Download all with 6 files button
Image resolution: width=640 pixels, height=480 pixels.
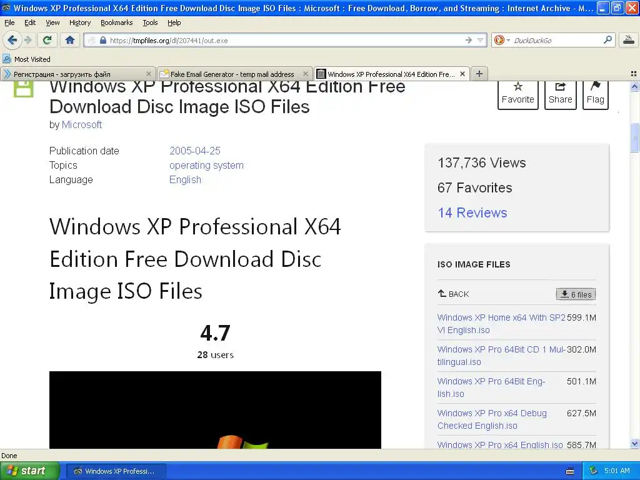tap(576, 294)
